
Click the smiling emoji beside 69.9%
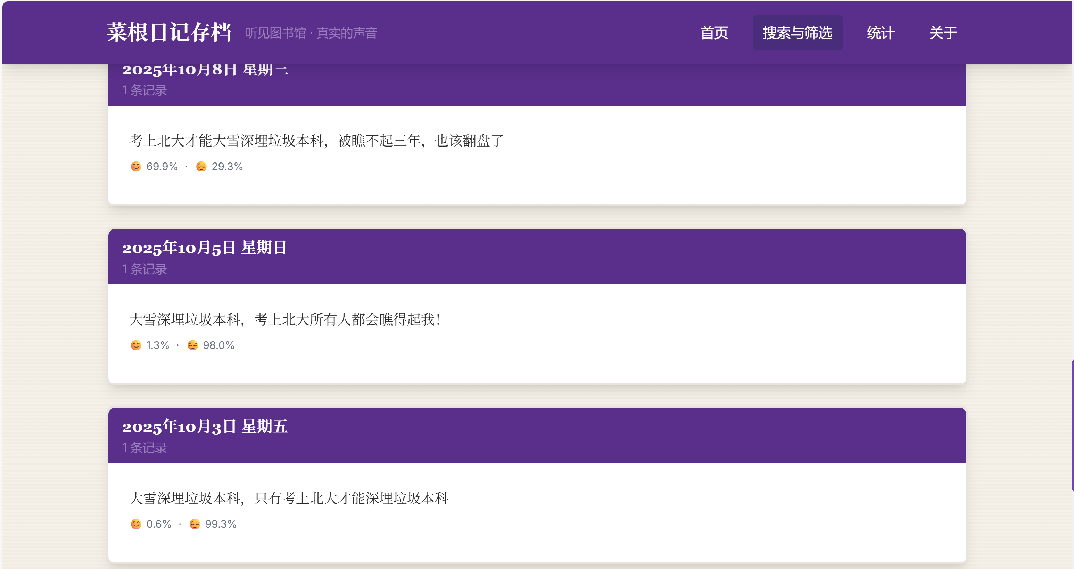(x=136, y=166)
